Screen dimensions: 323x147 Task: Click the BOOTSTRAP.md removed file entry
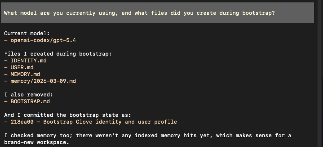click(30, 101)
